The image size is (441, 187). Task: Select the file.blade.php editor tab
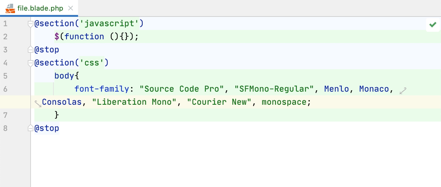tap(41, 8)
